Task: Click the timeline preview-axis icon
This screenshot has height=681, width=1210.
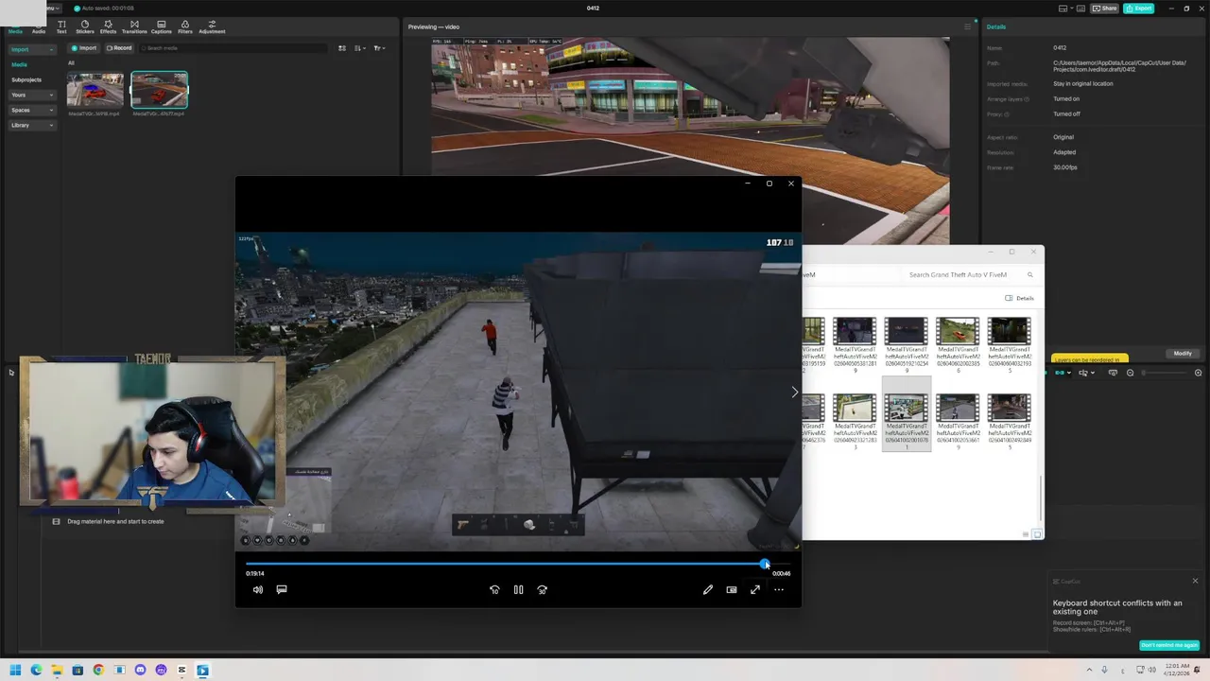Action: pyautogui.click(x=1113, y=373)
